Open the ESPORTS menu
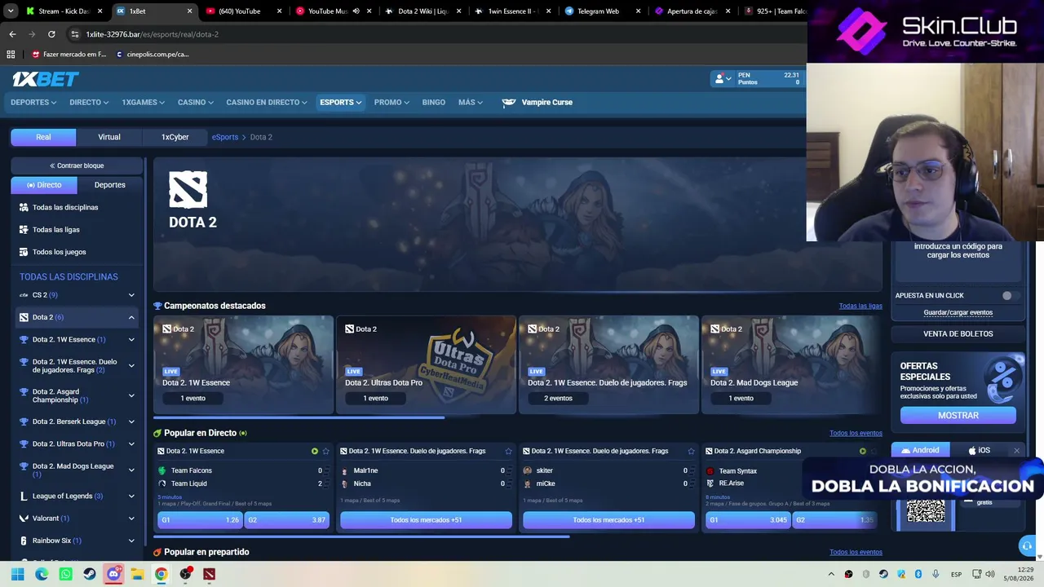1044x587 pixels. pyautogui.click(x=341, y=103)
